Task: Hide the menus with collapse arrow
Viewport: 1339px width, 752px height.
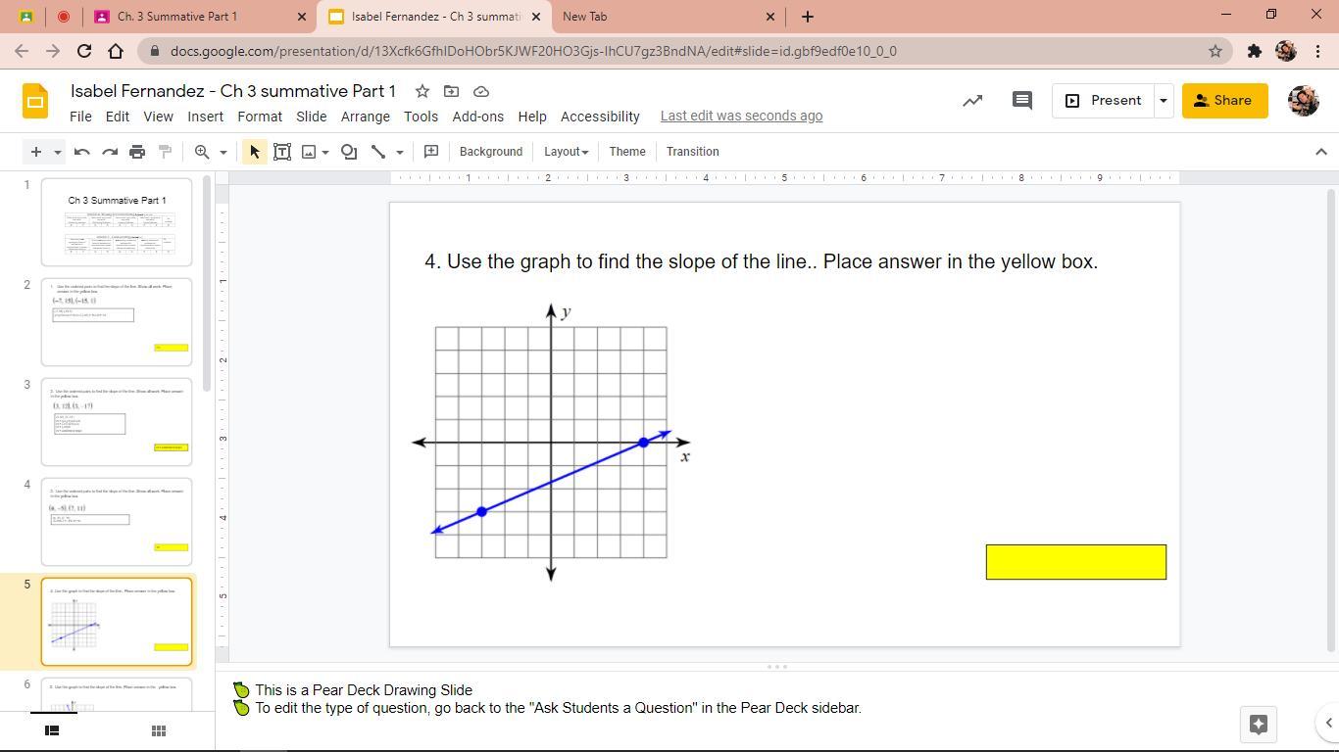Action: click(x=1320, y=152)
